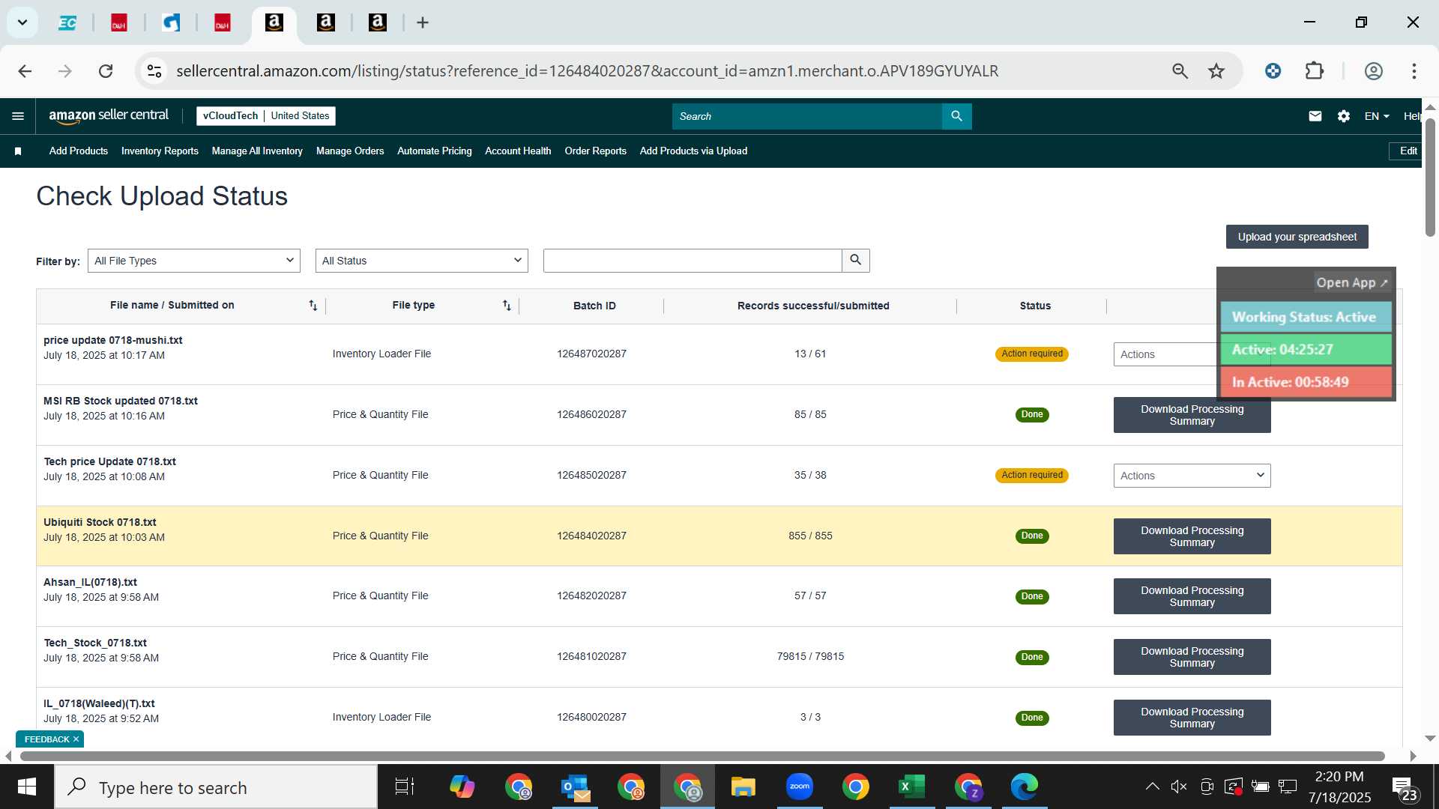Expand the All File Types filter dropdown
The height and width of the screenshot is (809, 1439).
pos(194,261)
